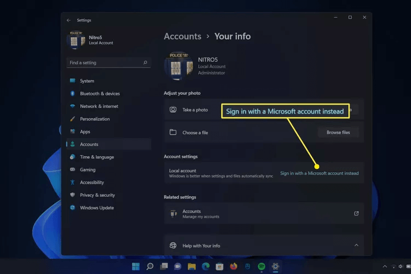Open external link icon for Accounts
This screenshot has height=274, width=411.
[356, 213]
